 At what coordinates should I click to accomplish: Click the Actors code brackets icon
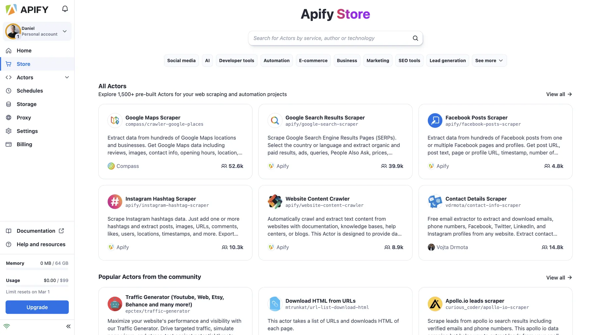[9, 77]
